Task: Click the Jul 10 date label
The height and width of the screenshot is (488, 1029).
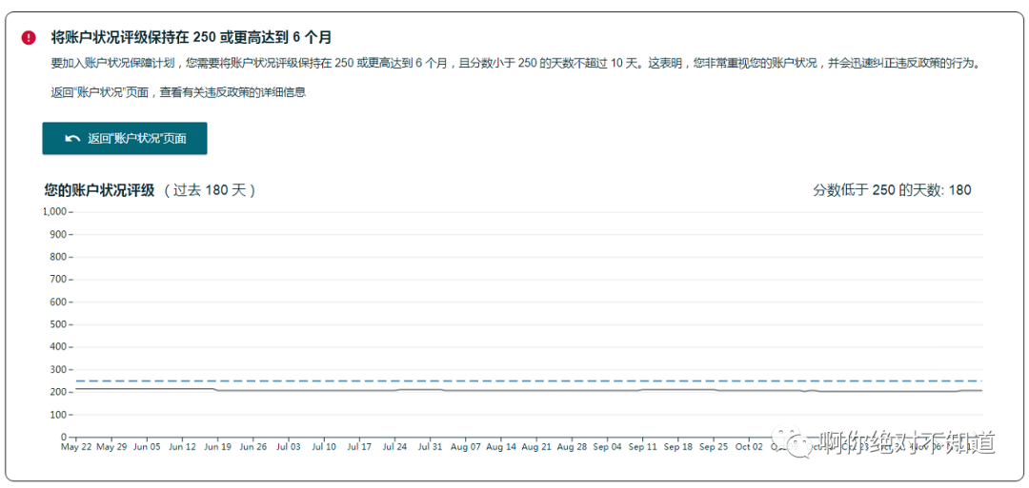Action: coord(324,447)
